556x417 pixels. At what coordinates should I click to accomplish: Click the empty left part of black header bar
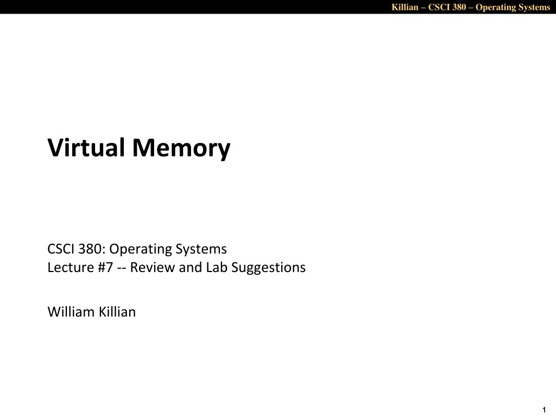click(x=163, y=7)
